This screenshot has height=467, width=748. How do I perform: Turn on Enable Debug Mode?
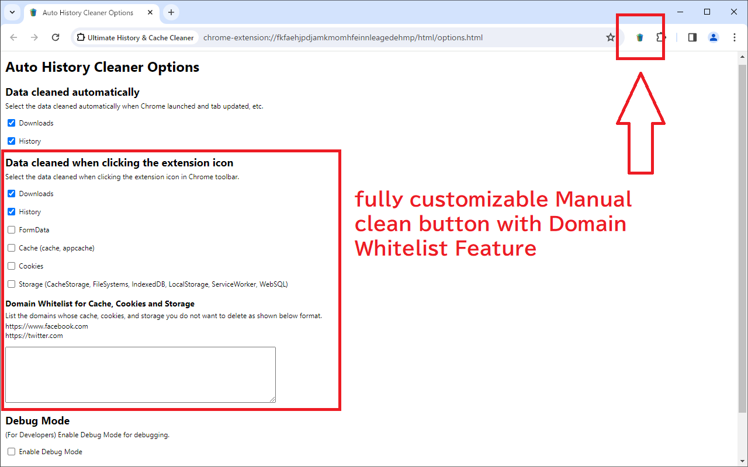(12, 452)
